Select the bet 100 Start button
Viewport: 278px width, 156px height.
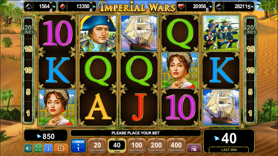tap(137, 146)
